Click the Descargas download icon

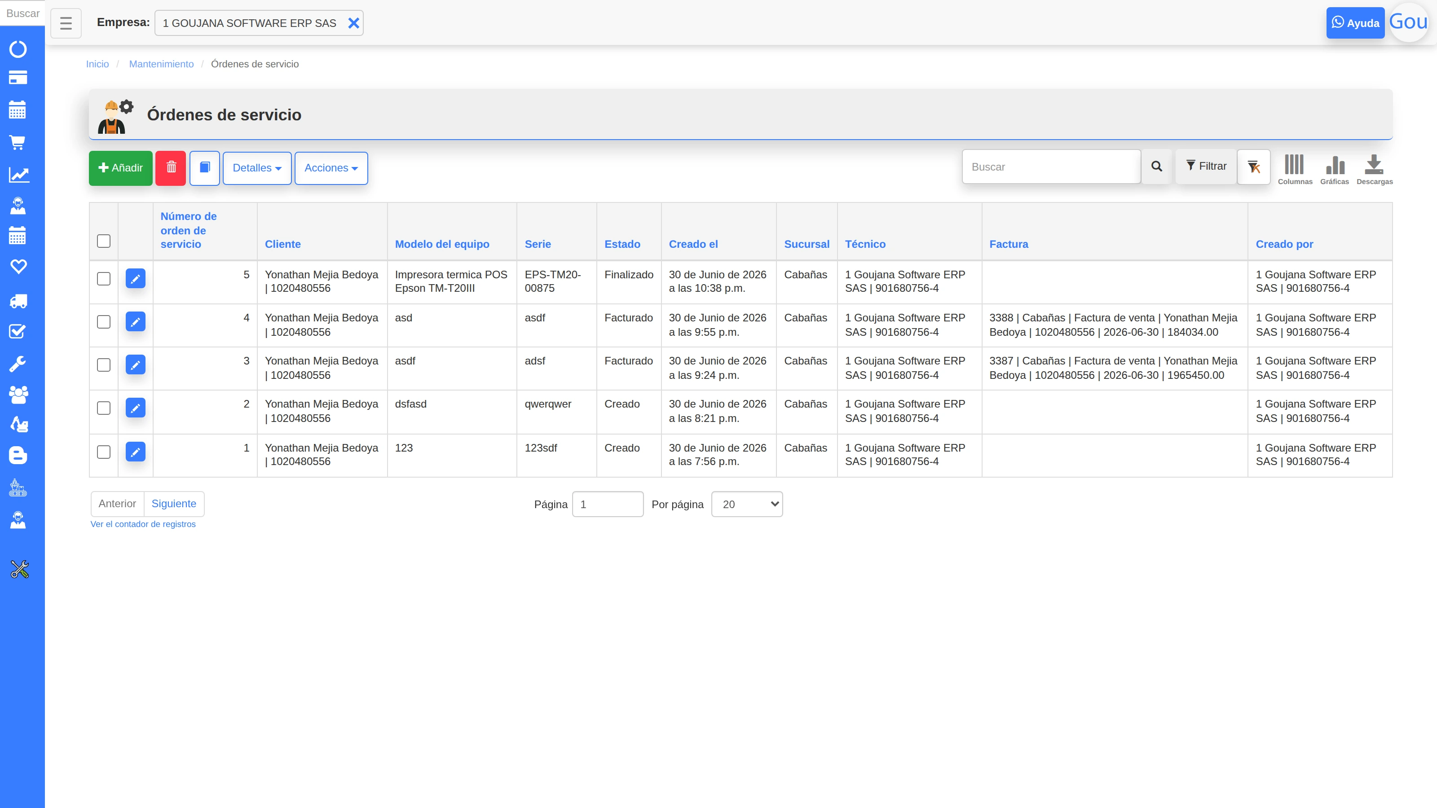tap(1374, 170)
